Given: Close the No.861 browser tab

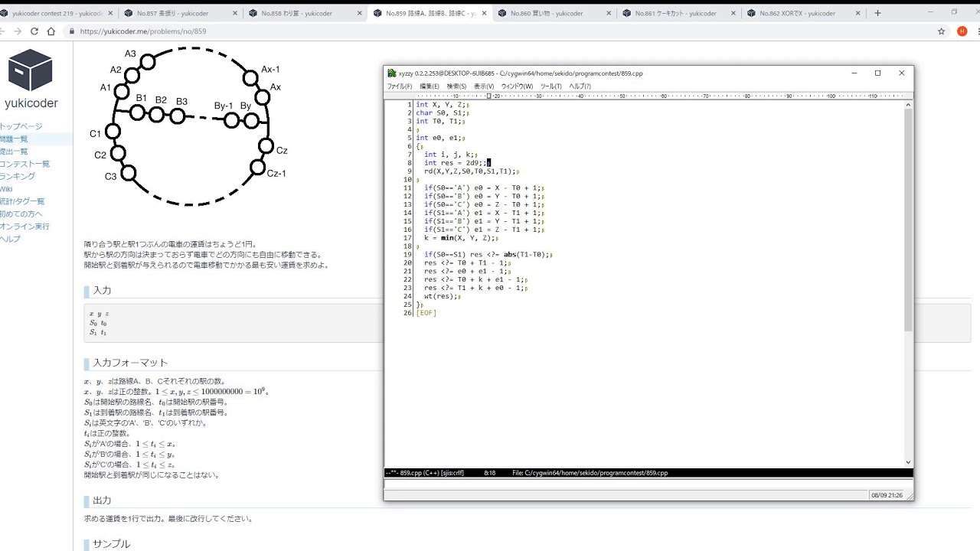Looking at the screenshot, I should click(733, 13).
